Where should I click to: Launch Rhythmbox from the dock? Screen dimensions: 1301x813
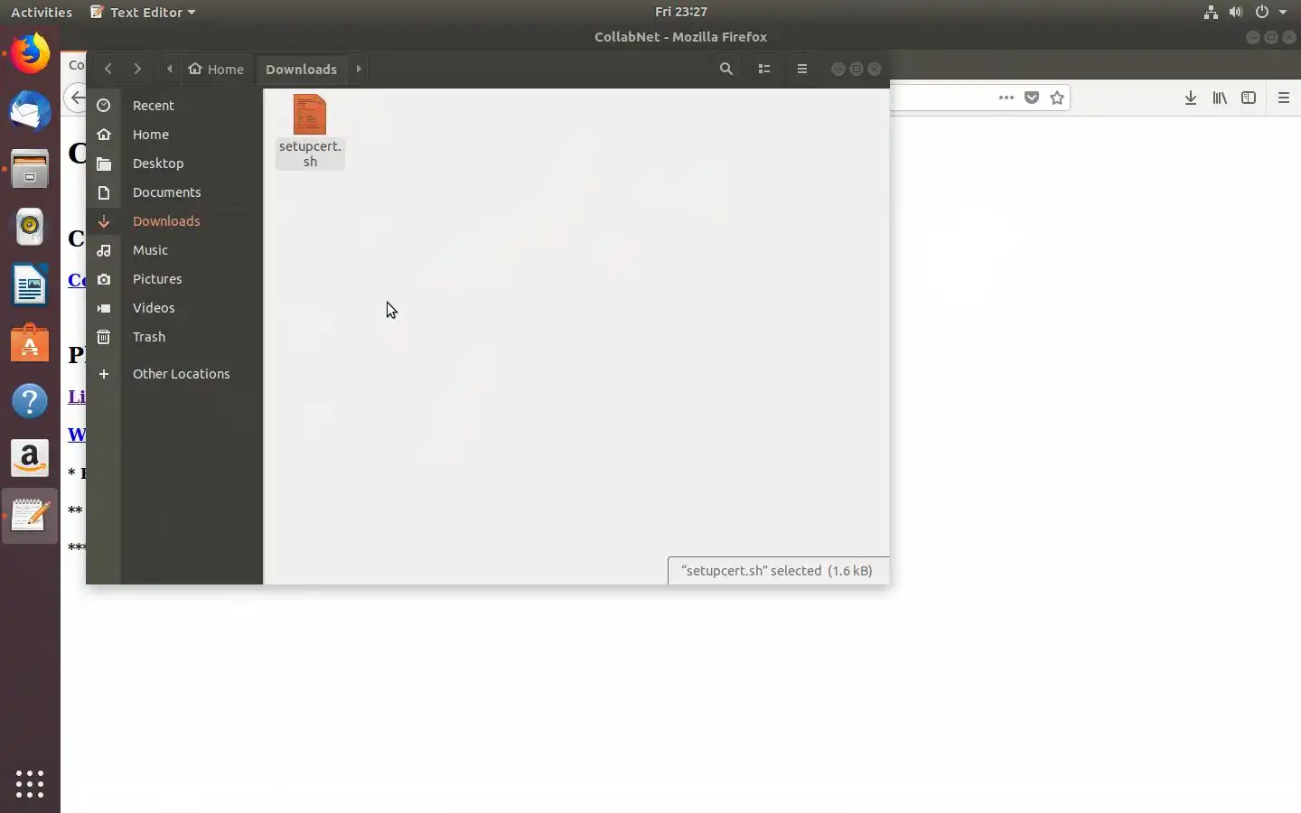[30, 227]
